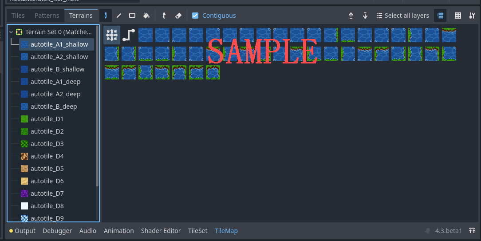Open the TileMap panel
Viewport: 481px width, 241px height.
point(226,230)
